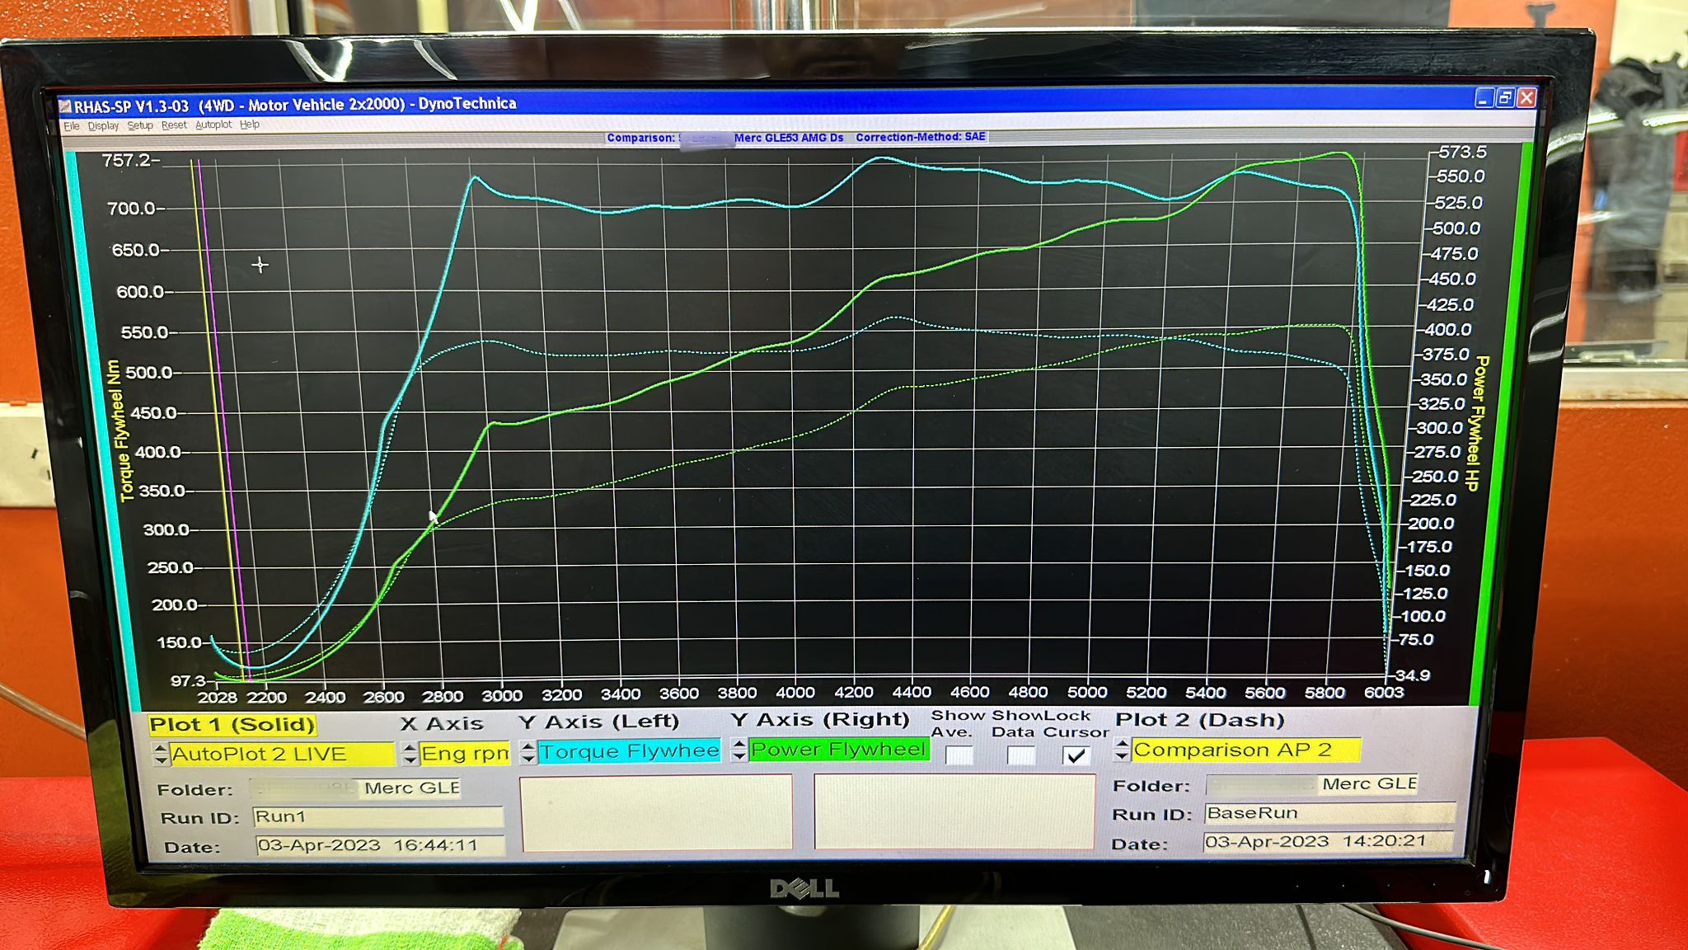This screenshot has height=950, width=1688.
Task: Open the Help menu
Action: click(250, 125)
